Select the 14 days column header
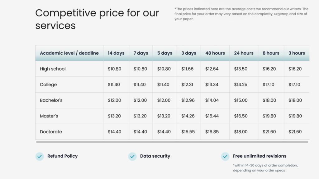 (x=116, y=53)
